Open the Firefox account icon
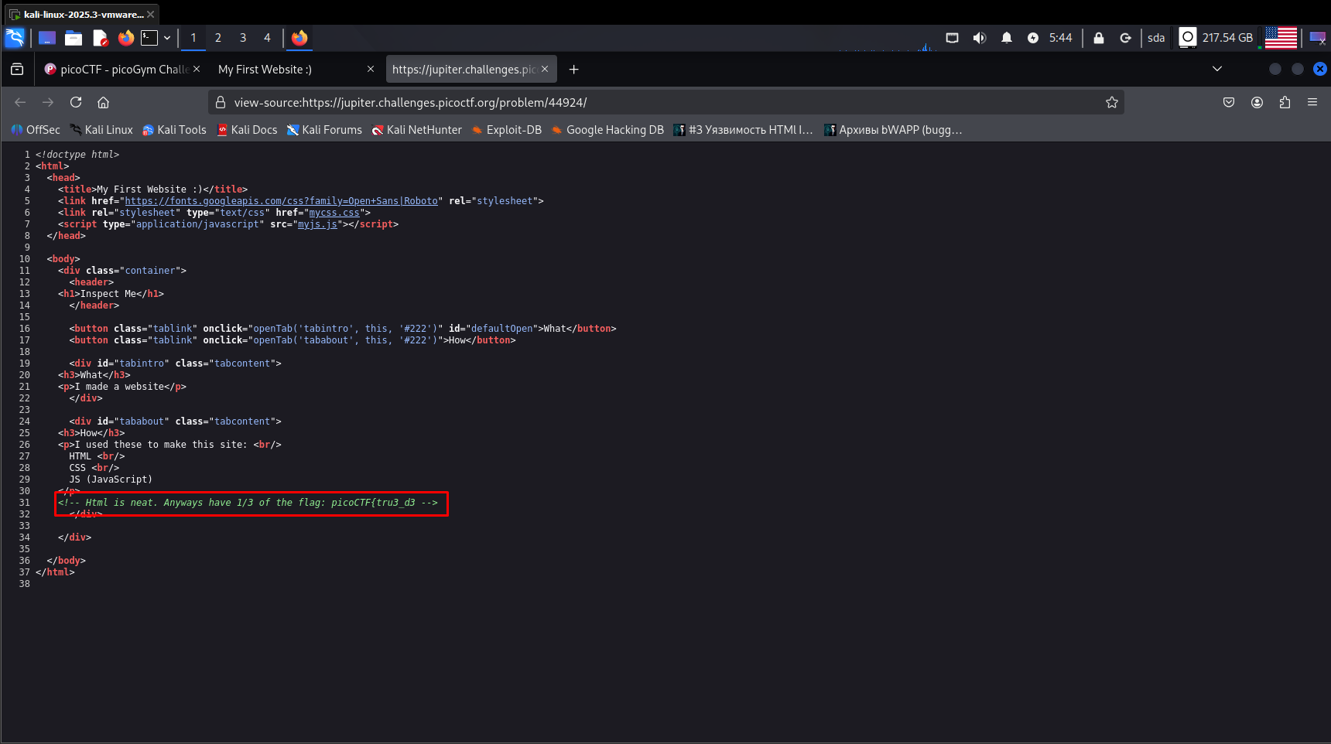The width and height of the screenshot is (1331, 744). tap(1257, 102)
